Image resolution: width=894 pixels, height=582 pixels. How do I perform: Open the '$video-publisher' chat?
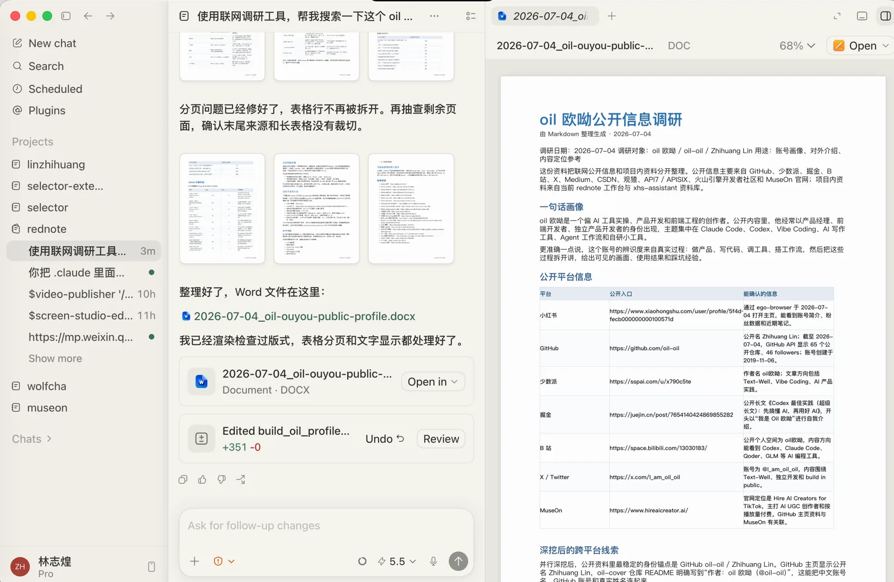(x=84, y=294)
